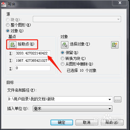Click the browse ellipsis button for file path
This screenshot has height=130, width=130.
[118, 99]
